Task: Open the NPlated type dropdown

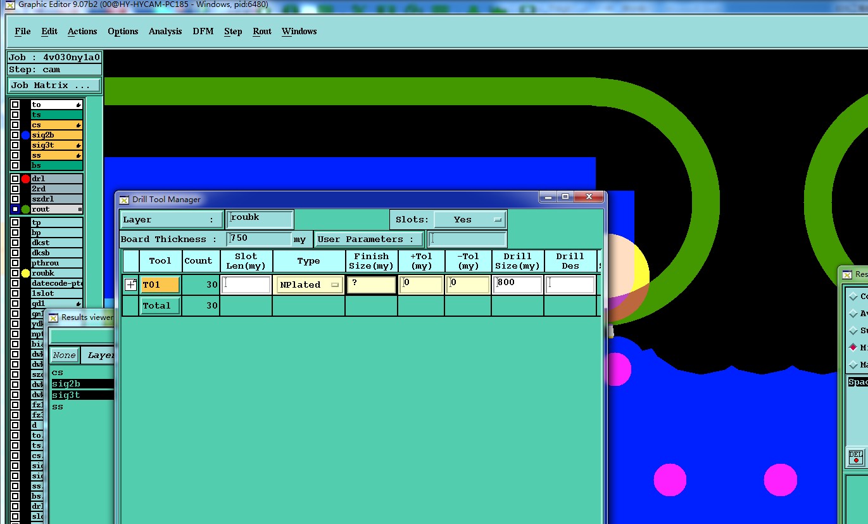Action: tap(310, 284)
